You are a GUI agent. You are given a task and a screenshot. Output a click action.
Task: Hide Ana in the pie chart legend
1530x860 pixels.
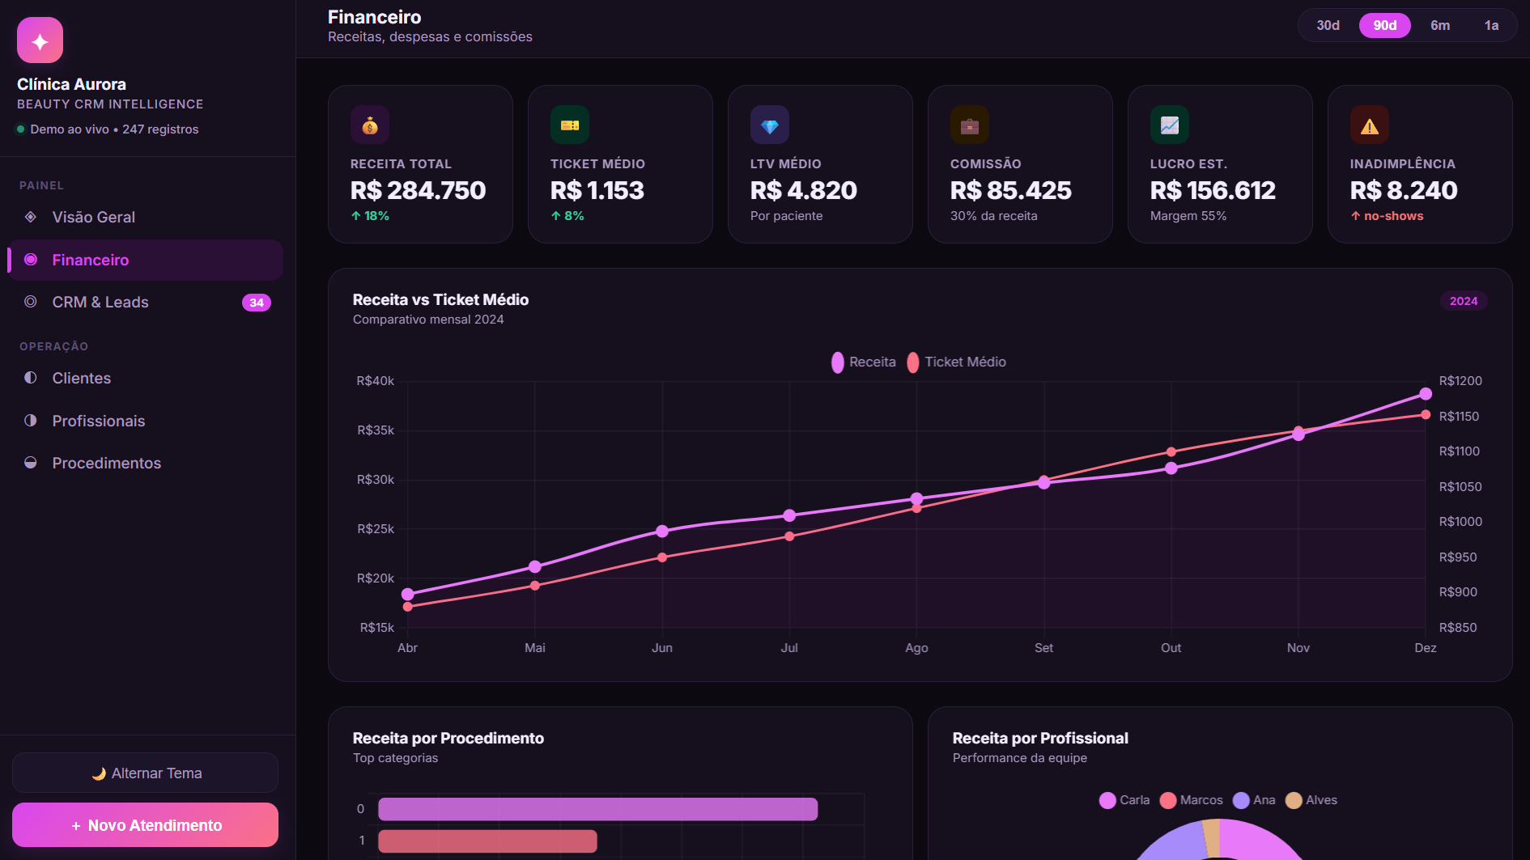(1254, 800)
